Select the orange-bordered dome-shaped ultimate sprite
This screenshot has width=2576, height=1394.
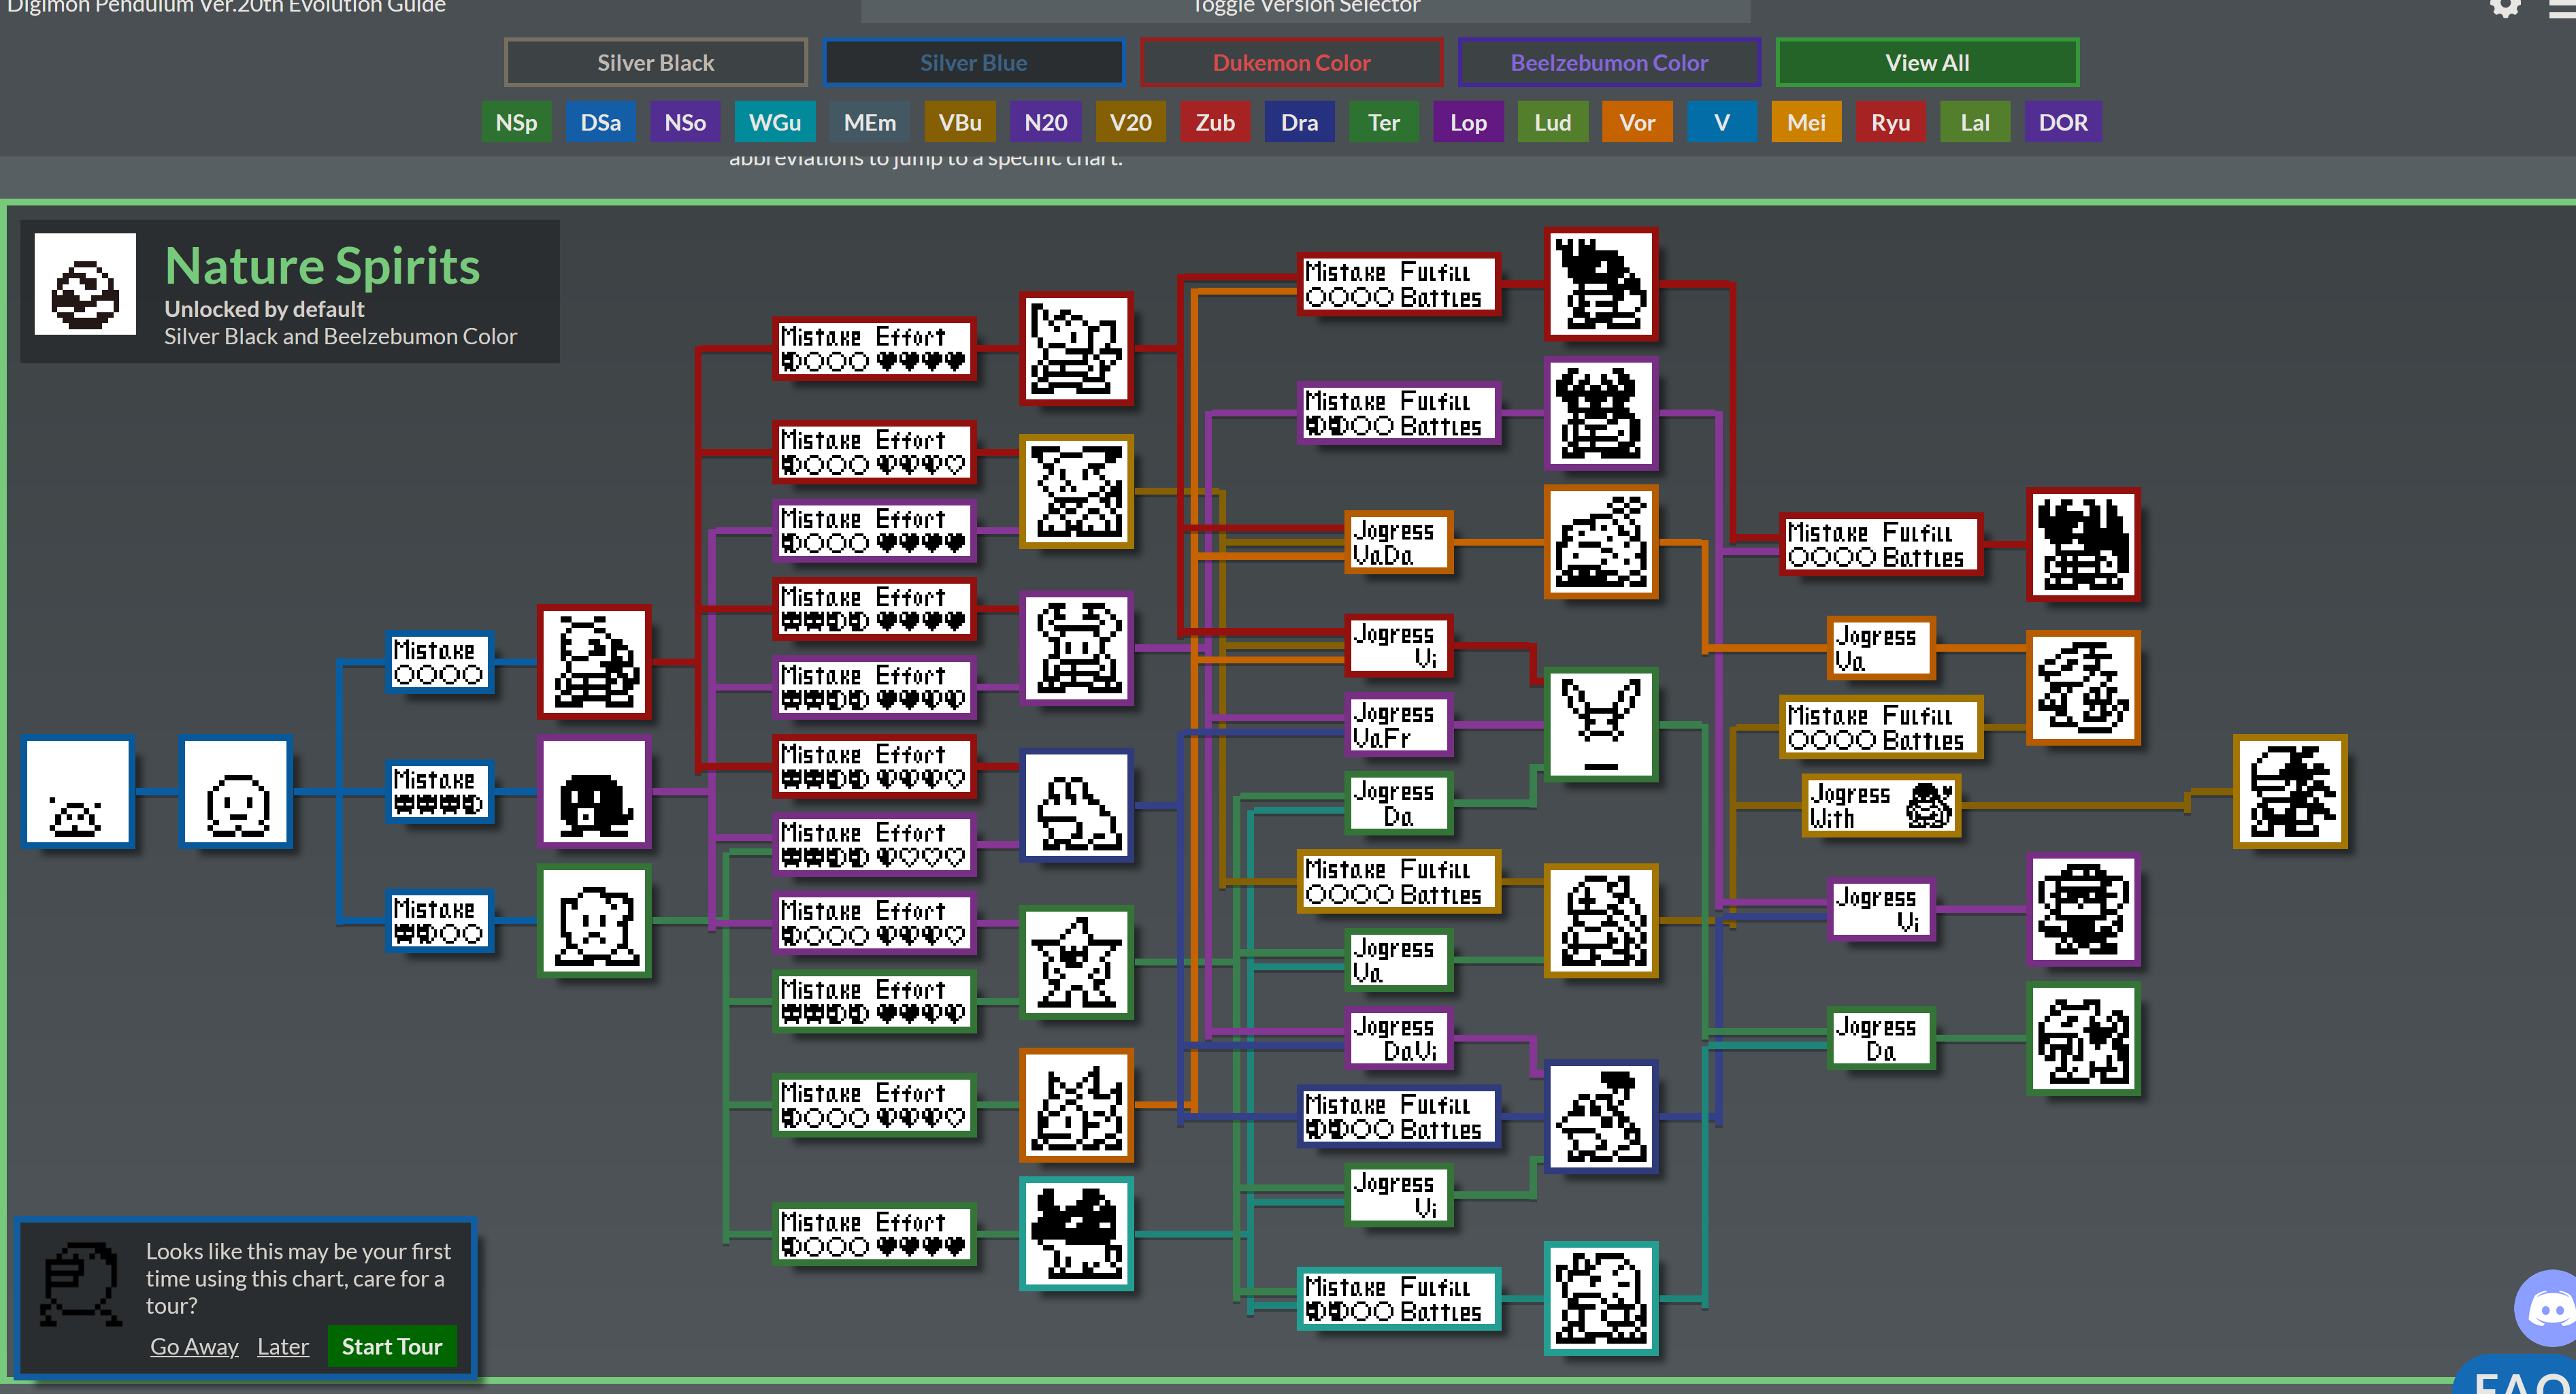click(1601, 542)
